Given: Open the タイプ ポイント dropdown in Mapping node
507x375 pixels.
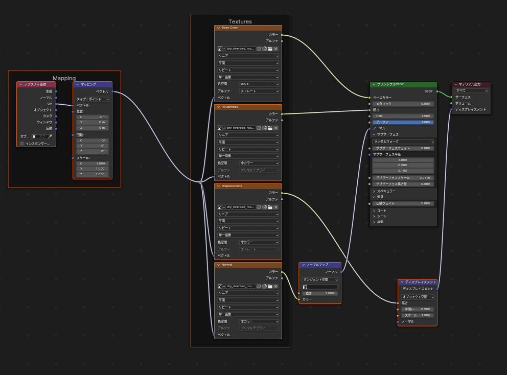Looking at the screenshot, I should coord(99,99).
